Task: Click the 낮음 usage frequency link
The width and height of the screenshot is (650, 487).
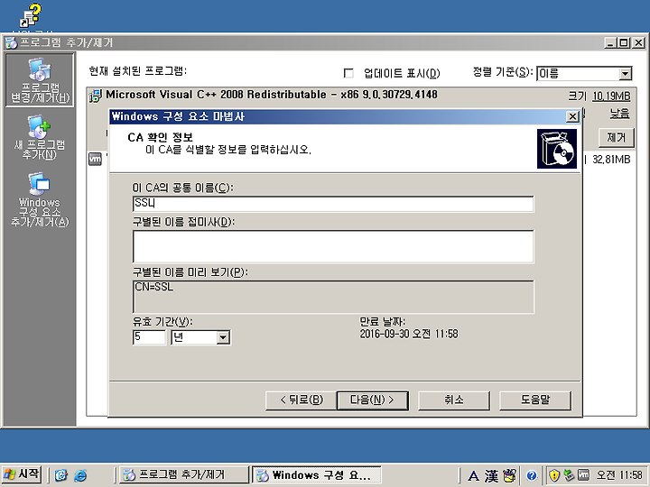Action: tap(619, 114)
